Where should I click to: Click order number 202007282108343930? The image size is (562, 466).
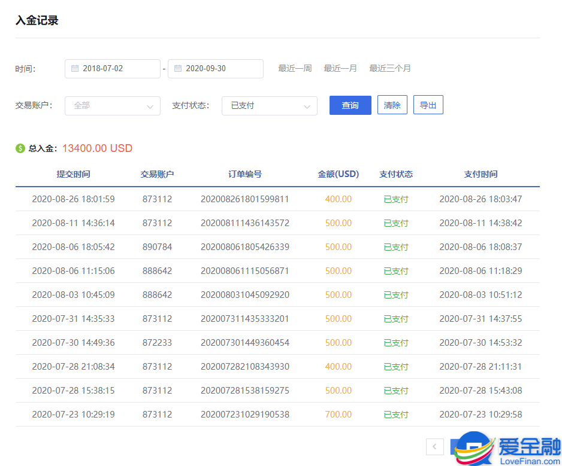click(245, 367)
